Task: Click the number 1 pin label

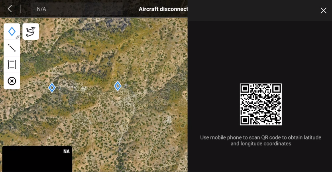Action: [x=59, y=88]
